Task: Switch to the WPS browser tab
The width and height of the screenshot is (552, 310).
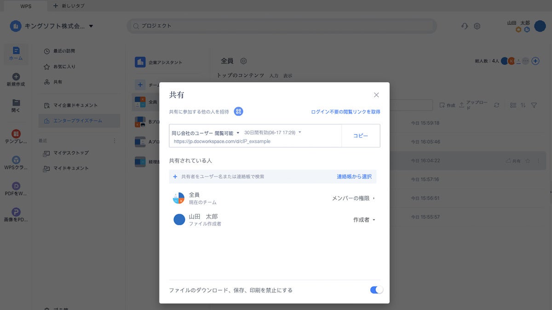Action: 25,6
